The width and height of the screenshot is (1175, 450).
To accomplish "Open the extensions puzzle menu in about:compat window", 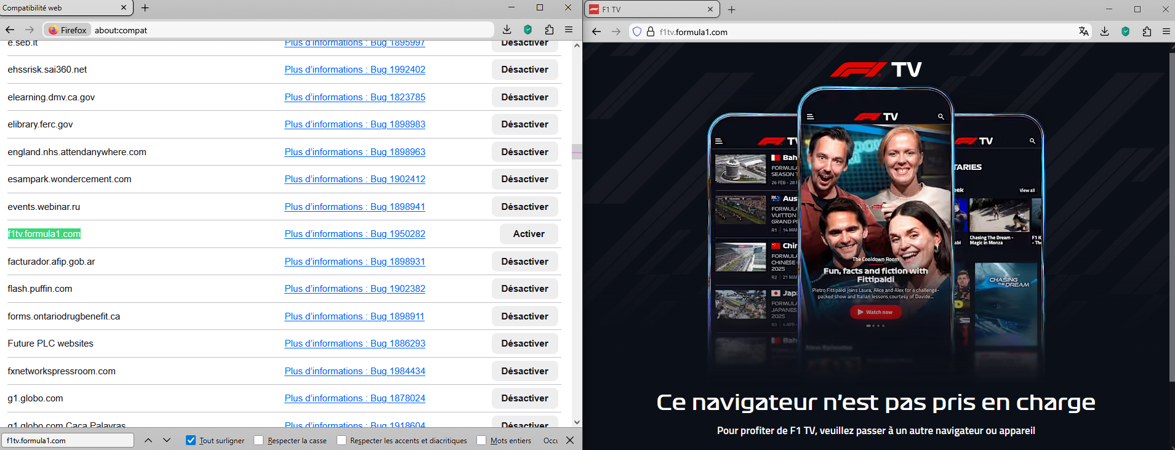I will tap(549, 30).
